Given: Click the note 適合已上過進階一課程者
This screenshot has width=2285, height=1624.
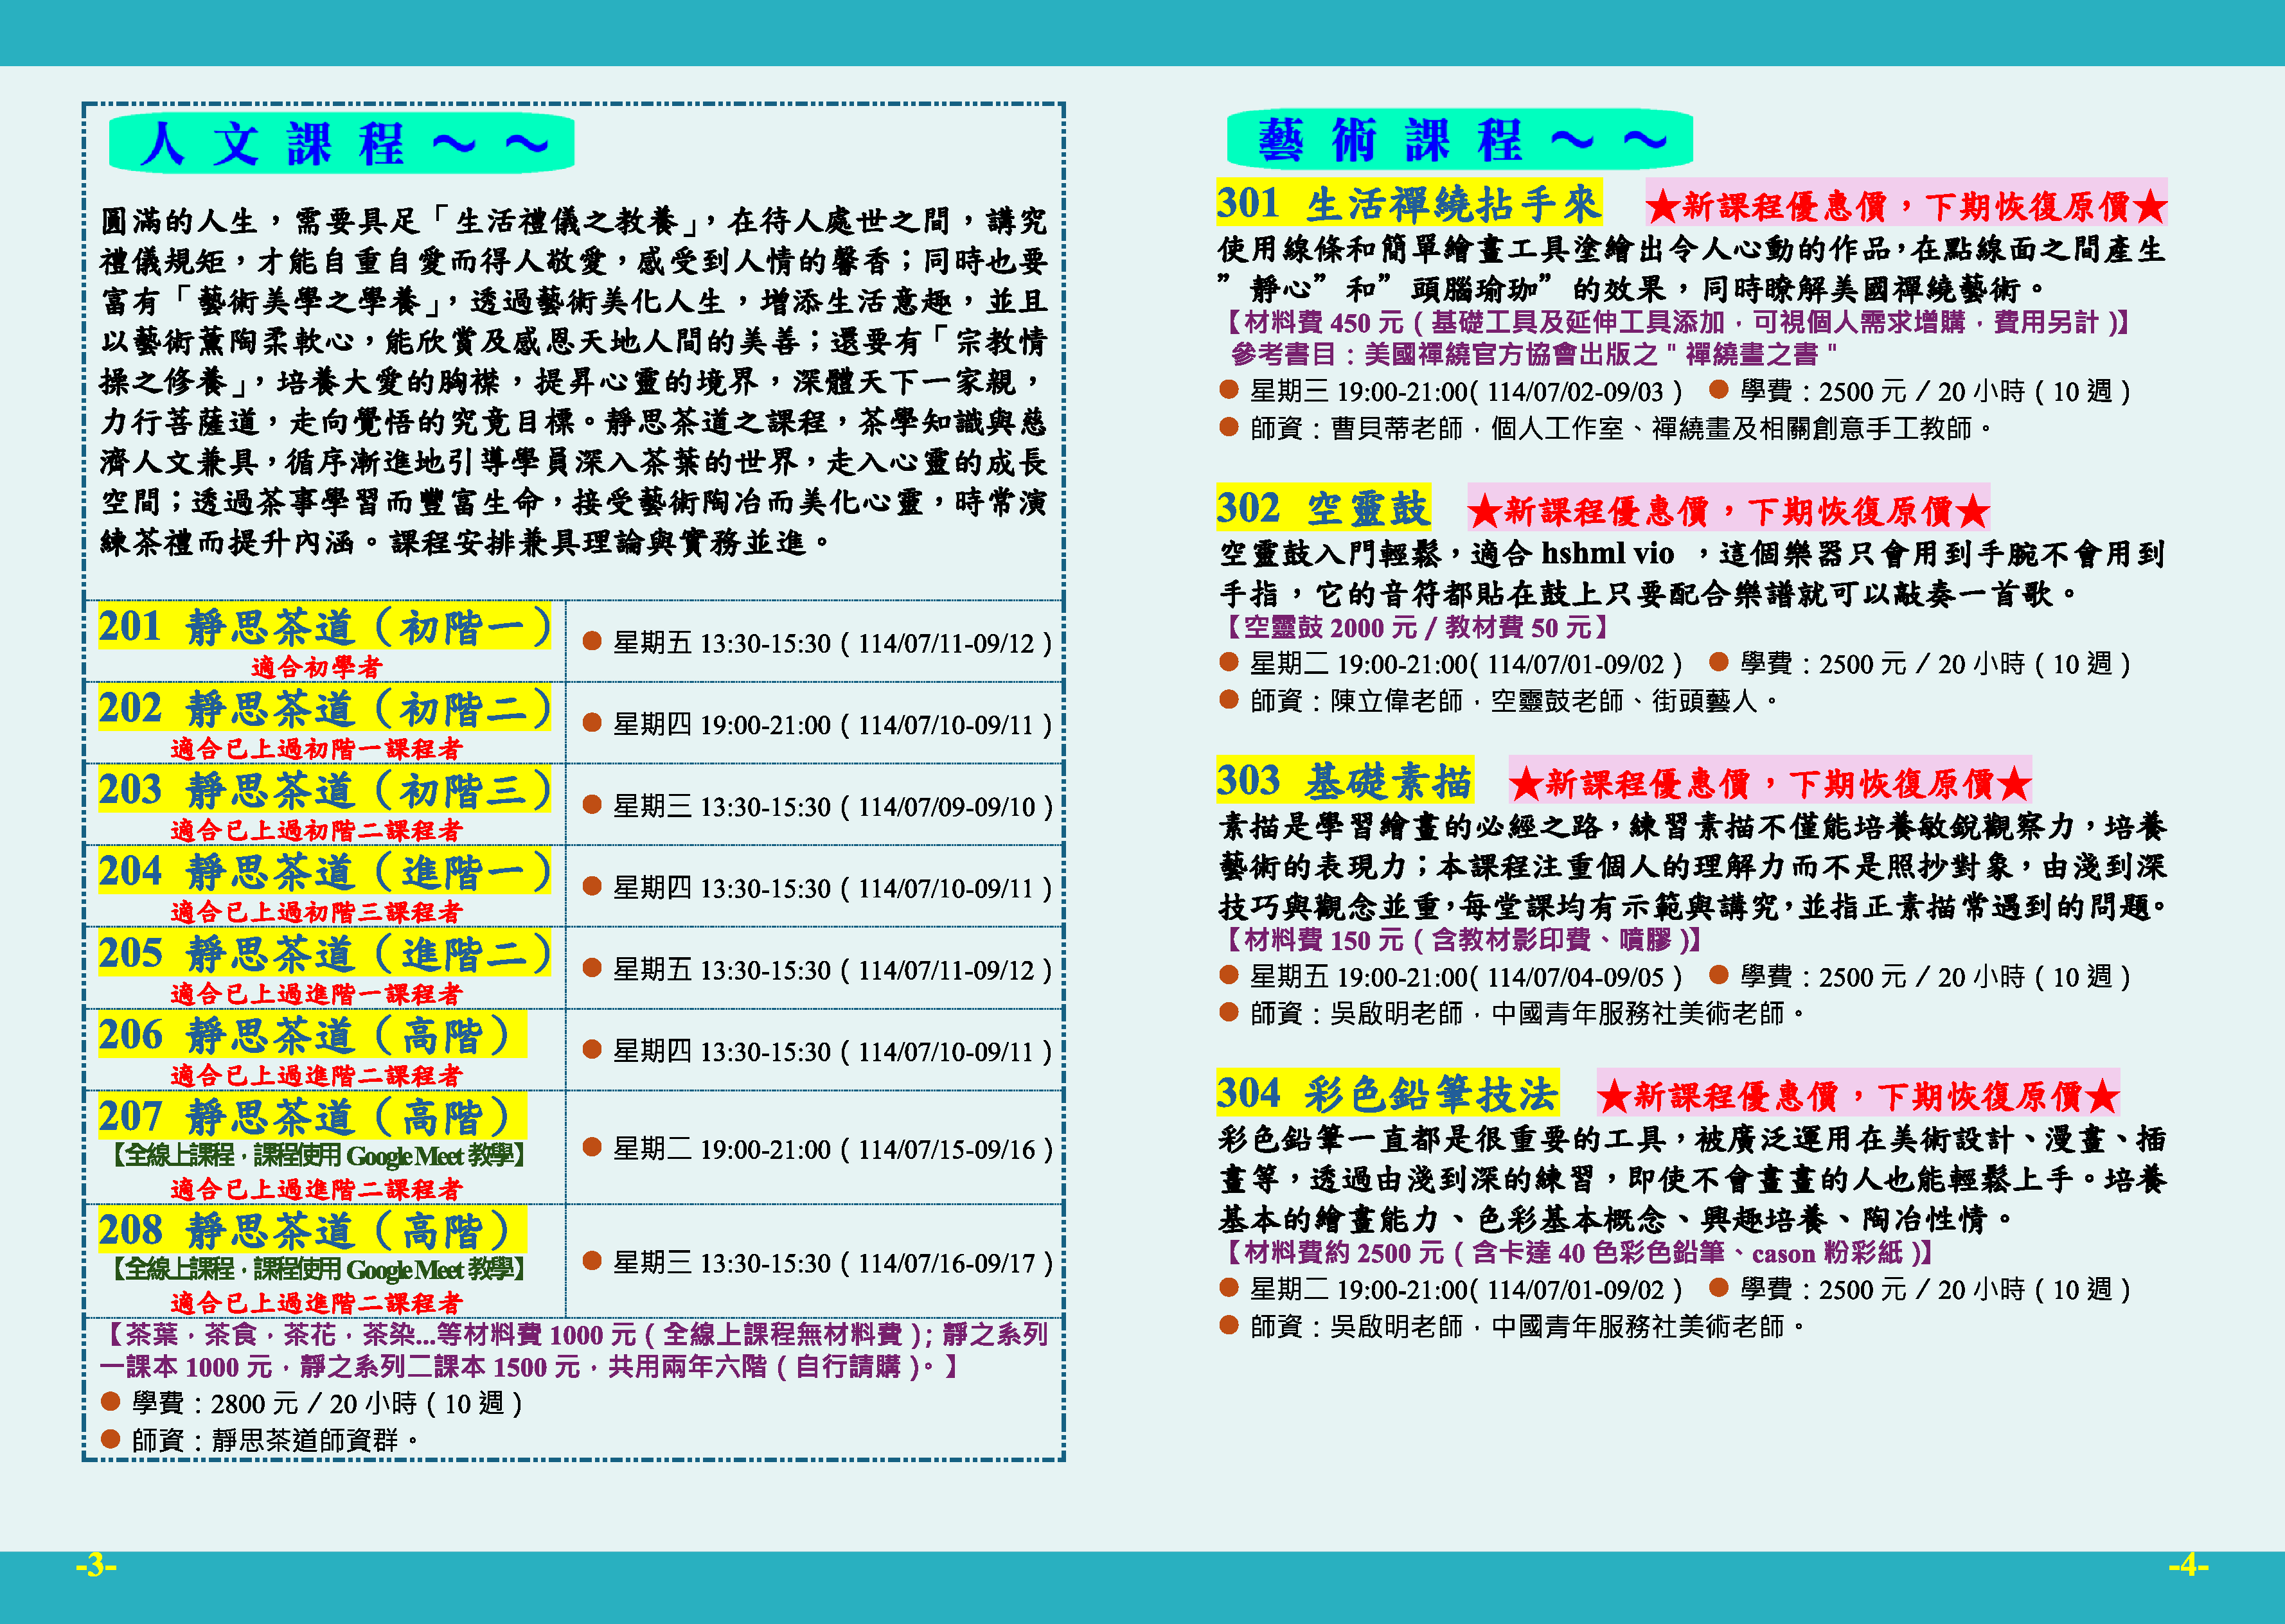Looking at the screenshot, I should pos(316,994).
